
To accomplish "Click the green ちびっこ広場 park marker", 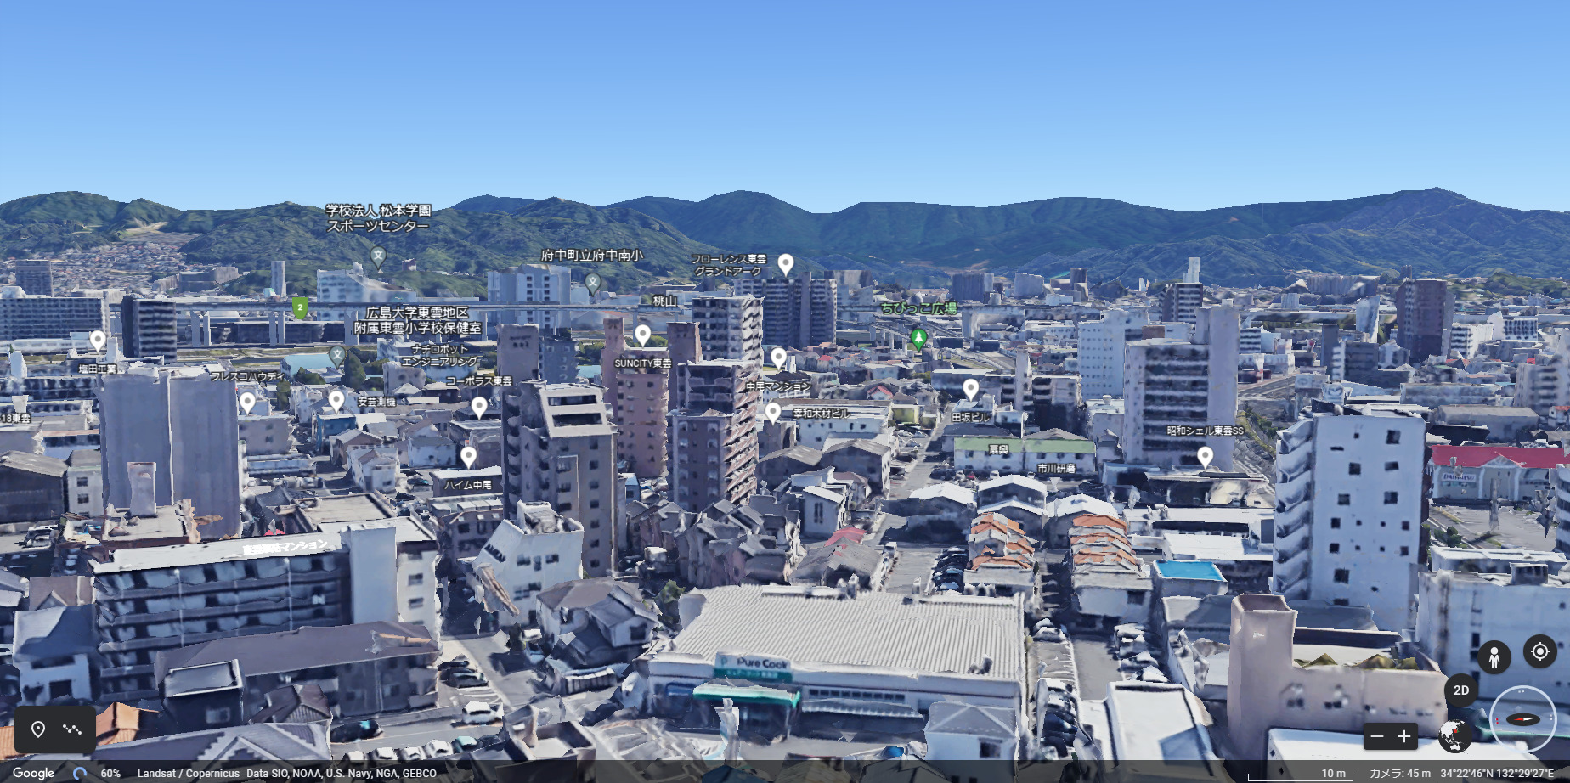I will (x=918, y=339).
